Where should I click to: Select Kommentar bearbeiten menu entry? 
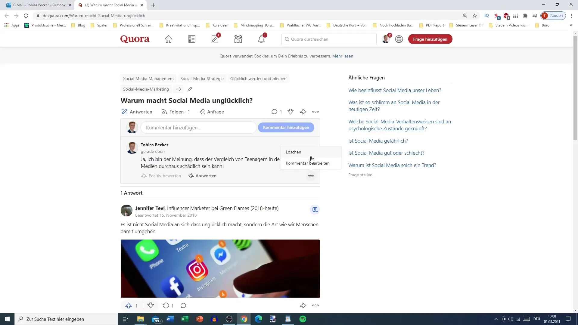311,163
